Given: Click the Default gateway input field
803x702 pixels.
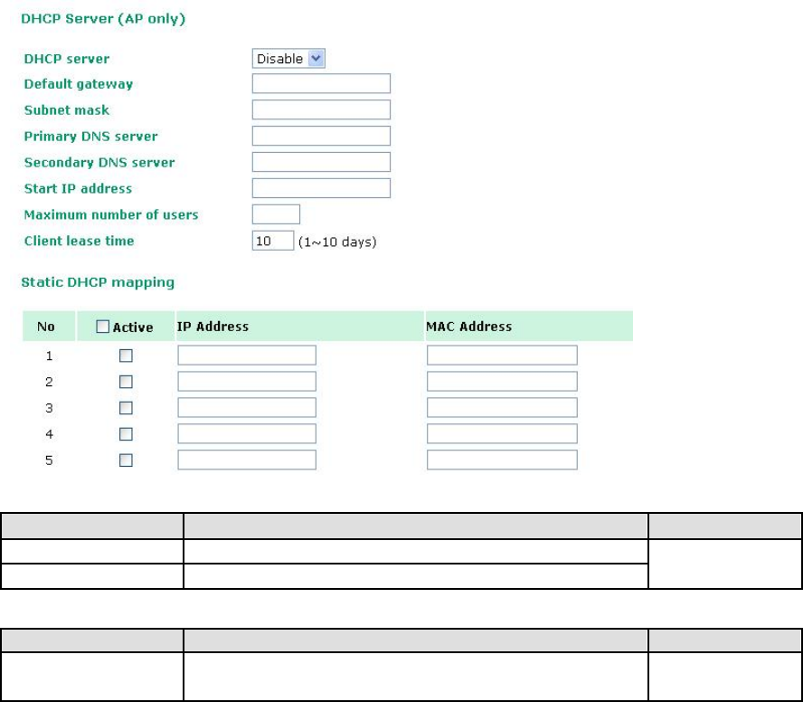Looking at the screenshot, I should tap(321, 83).
